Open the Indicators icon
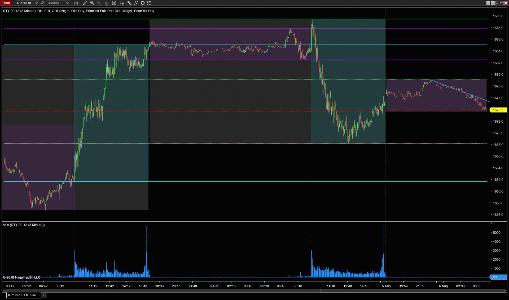The width and height of the screenshot is (509, 300). pyautogui.click(x=136, y=3)
